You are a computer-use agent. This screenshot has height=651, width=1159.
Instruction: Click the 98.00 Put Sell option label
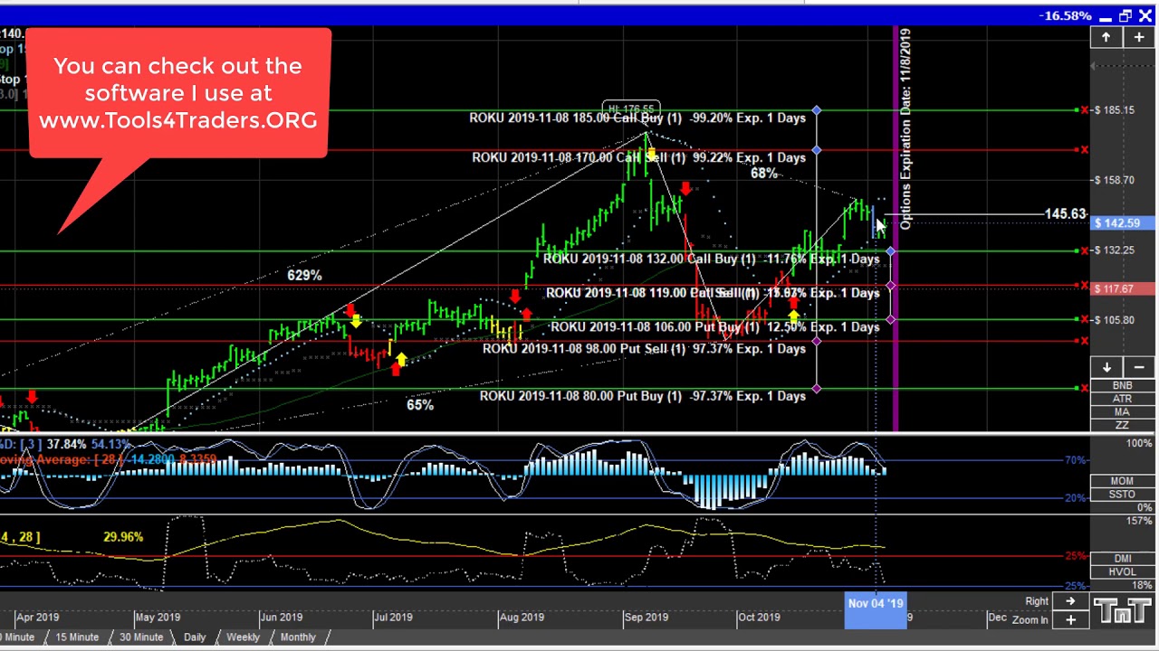point(644,348)
